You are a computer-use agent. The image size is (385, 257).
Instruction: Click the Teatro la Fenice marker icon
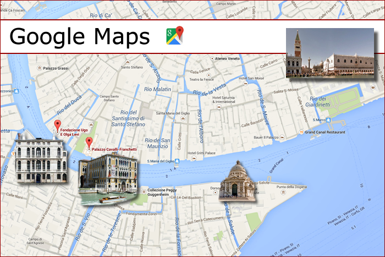click(x=208, y=75)
